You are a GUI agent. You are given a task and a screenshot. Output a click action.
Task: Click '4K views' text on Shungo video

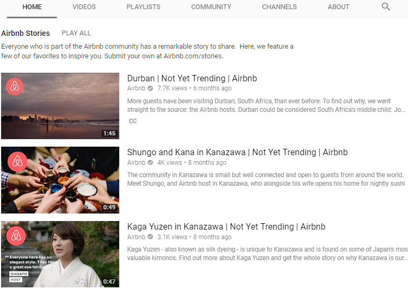[x=170, y=163]
